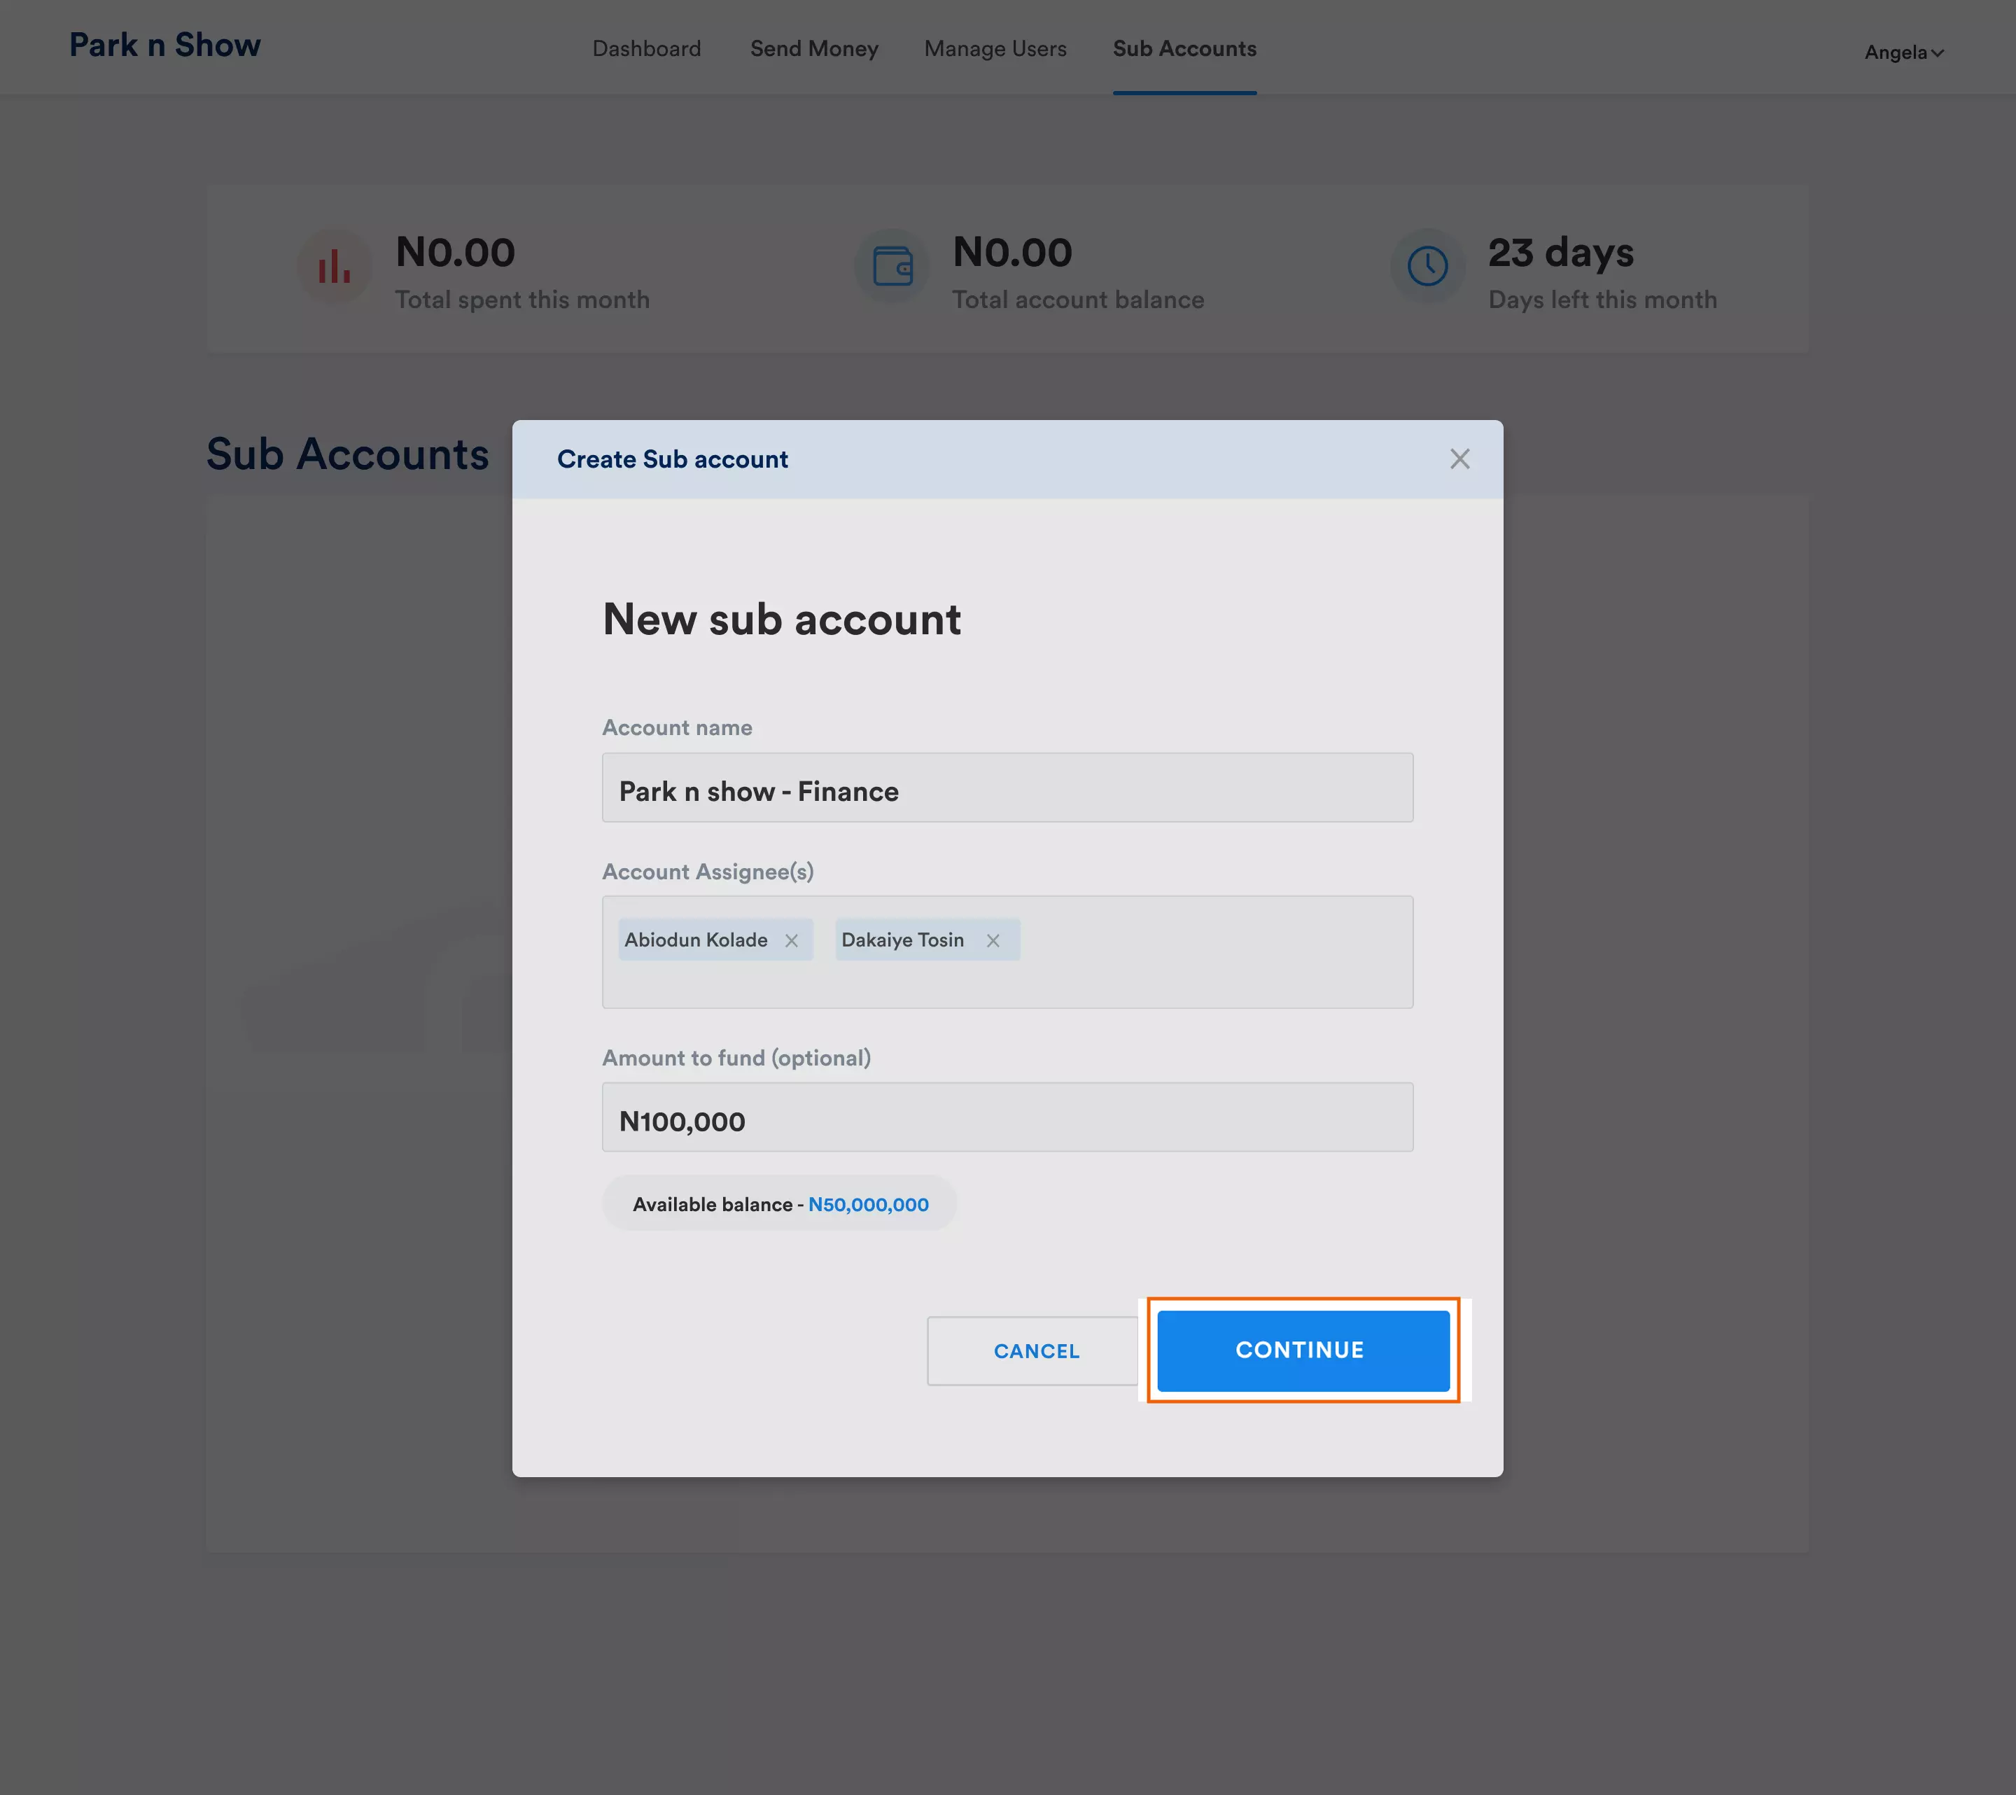2016x1795 pixels.
Task: Click the CANCEL button
Action: point(1035,1351)
